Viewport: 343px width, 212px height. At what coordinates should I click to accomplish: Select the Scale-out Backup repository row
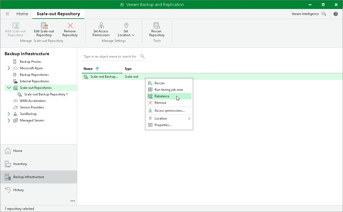212,77
